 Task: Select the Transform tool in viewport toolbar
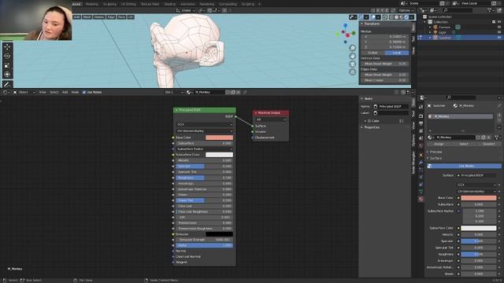[7, 75]
